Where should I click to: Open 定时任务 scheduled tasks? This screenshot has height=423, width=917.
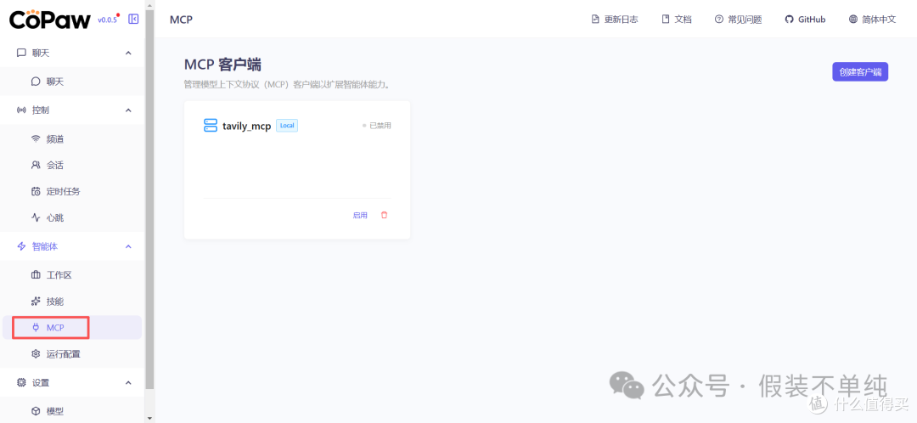(x=72, y=191)
